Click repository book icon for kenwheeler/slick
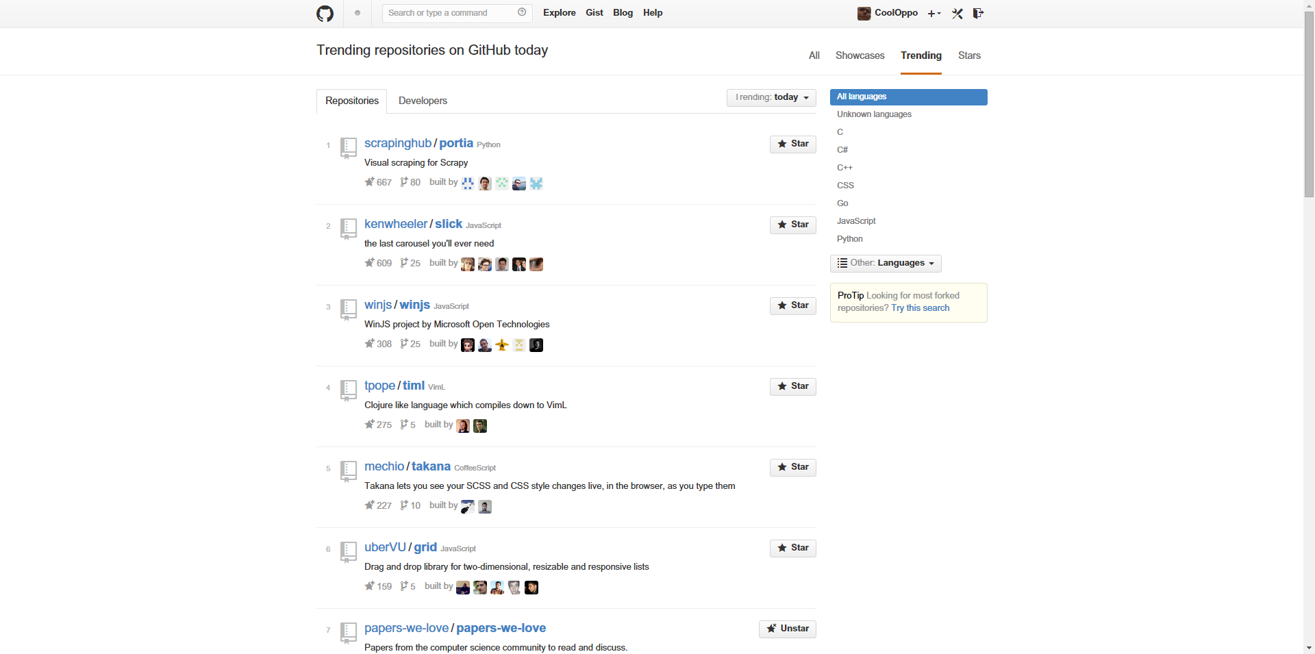The height and width of the screenshot is (654, 1315). [349, 228]
